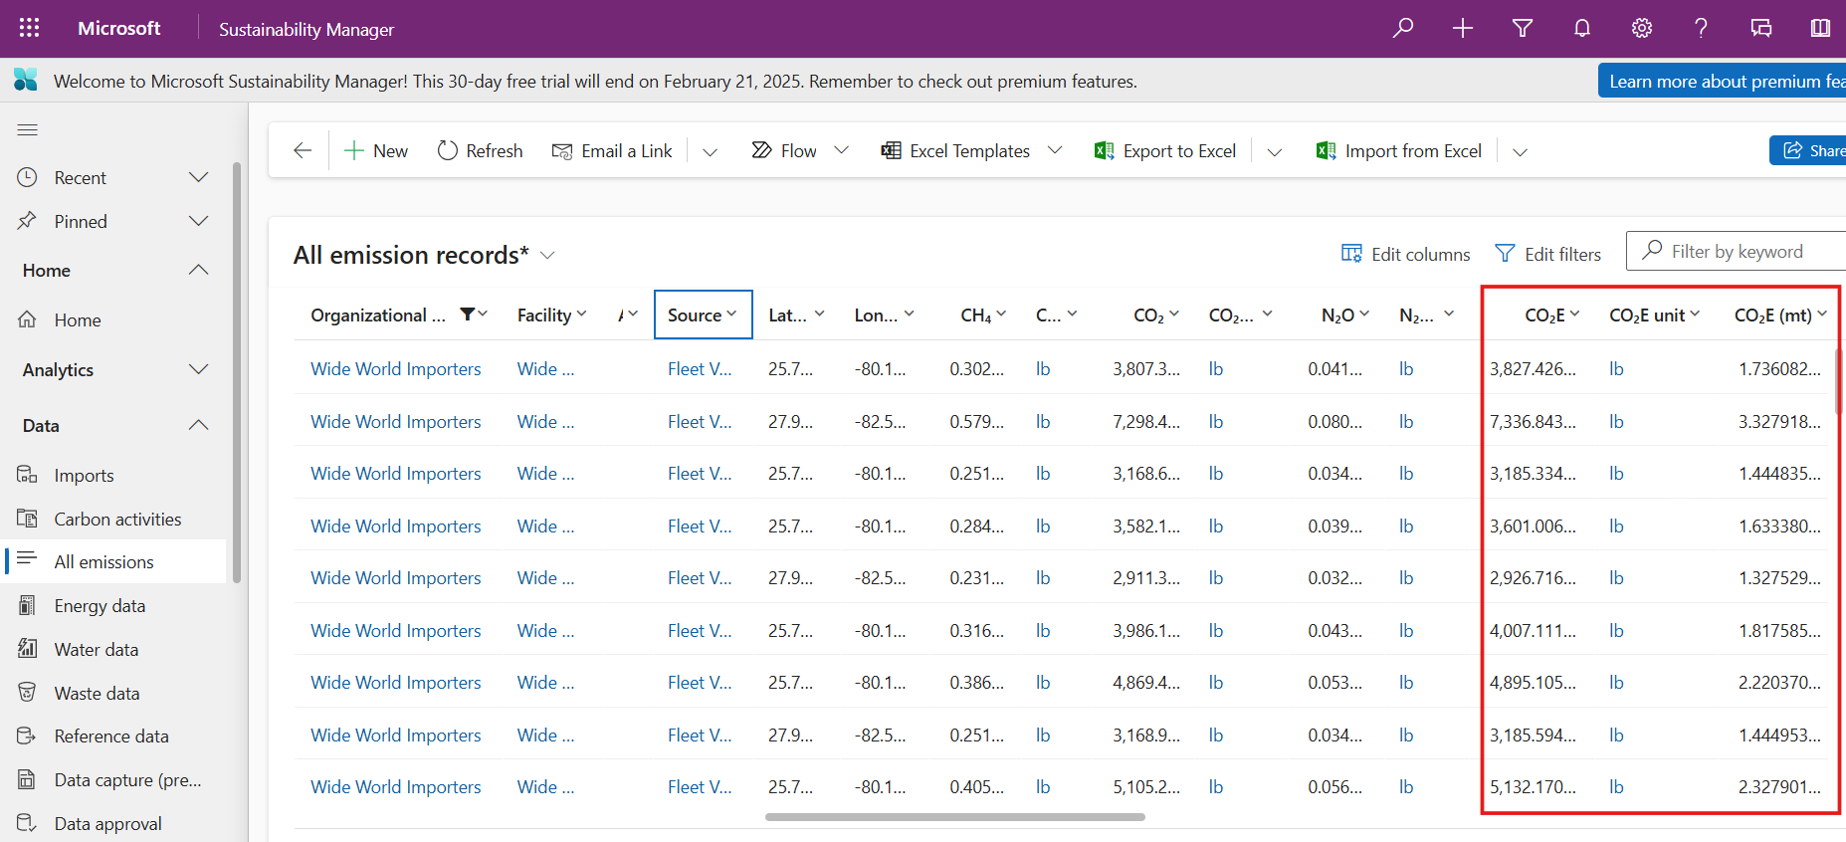Image resolution: width=1846 pixels, height=842 pixels.
Task: Open the notifications bell icon
Action: [1582, 28]
